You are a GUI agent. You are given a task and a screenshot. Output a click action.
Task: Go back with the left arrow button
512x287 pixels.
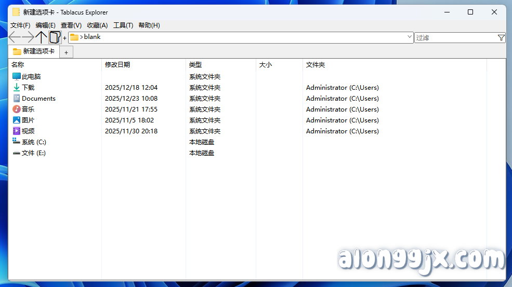(x=15, y=37)
